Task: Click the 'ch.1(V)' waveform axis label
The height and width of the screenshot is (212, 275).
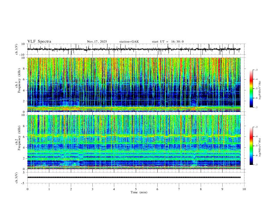Action: [17, 49]
